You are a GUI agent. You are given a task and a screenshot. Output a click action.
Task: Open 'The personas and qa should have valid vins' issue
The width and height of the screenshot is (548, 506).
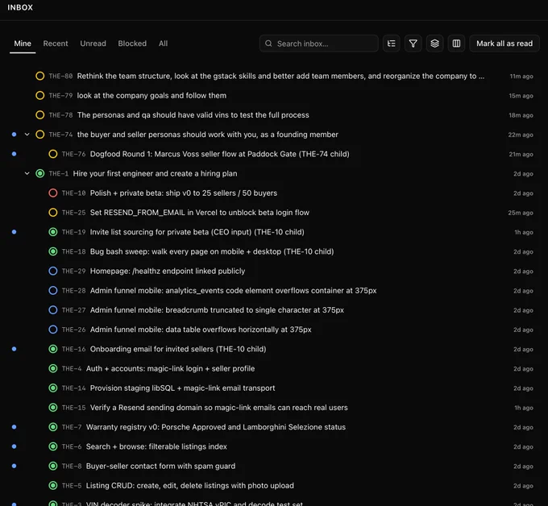193,115
